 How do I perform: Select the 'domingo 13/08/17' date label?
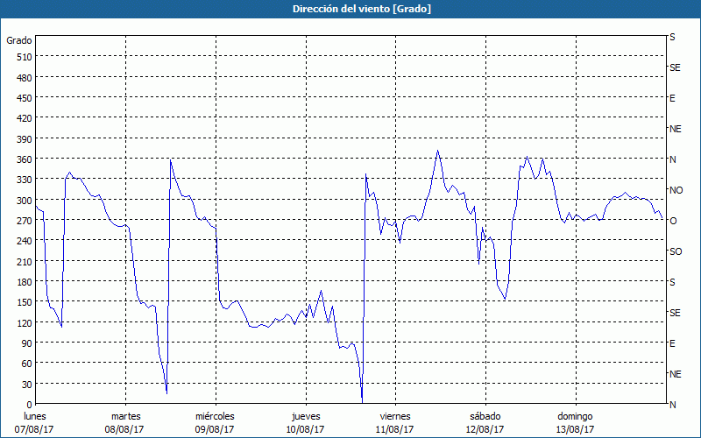574,422
